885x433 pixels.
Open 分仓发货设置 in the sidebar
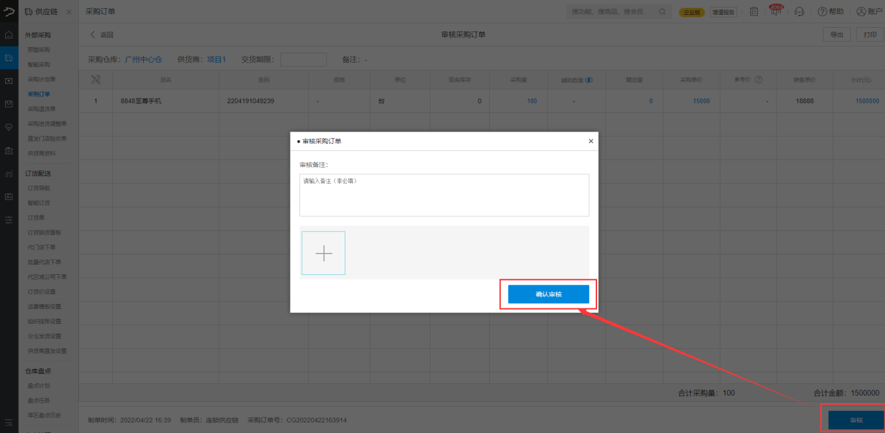coord(44,336)
